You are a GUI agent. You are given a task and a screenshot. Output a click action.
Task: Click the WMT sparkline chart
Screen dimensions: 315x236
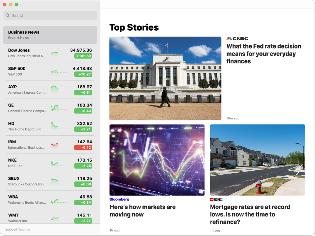pos(55,219)
